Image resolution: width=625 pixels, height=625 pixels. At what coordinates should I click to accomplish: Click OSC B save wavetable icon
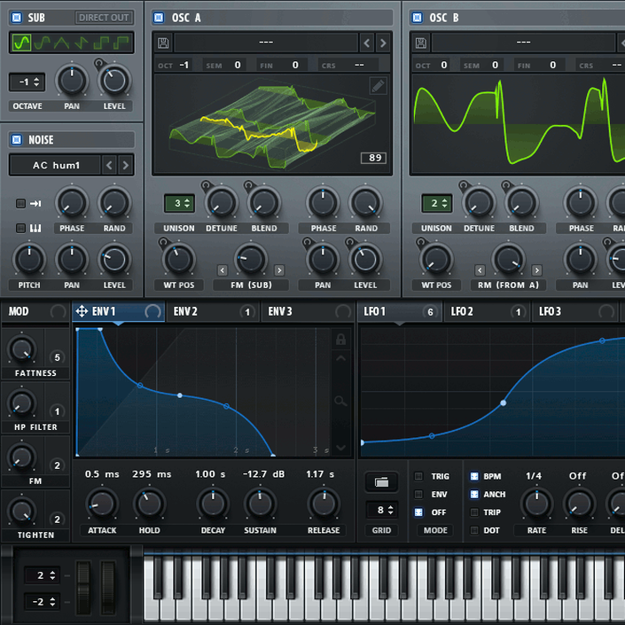point(421,43)
